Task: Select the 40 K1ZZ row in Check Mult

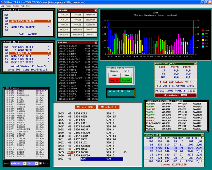Action: [x=30, y=53]
